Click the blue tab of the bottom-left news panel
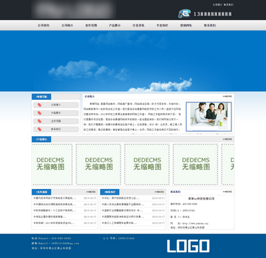This screenshot has height=258, width=266. click(x=41, y=192)
